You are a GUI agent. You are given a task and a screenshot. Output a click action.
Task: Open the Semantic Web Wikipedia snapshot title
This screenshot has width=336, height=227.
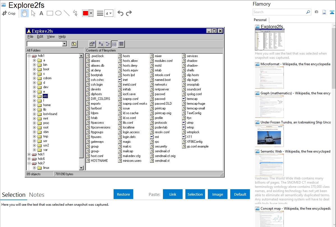[295, 151]
